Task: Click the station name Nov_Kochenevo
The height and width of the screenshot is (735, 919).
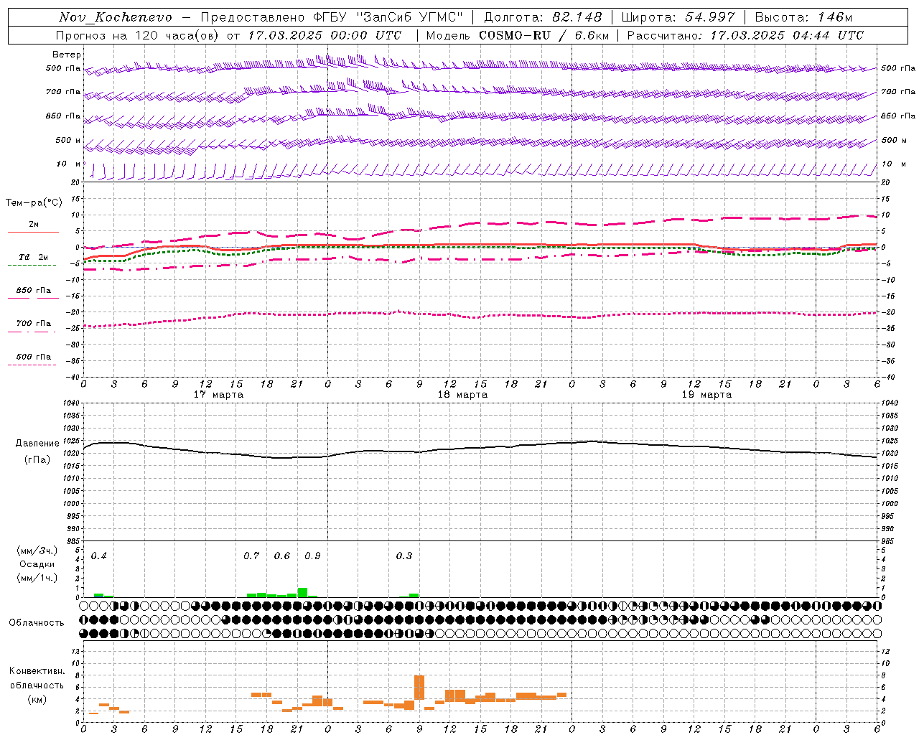Action: click(x=115, y=17)
